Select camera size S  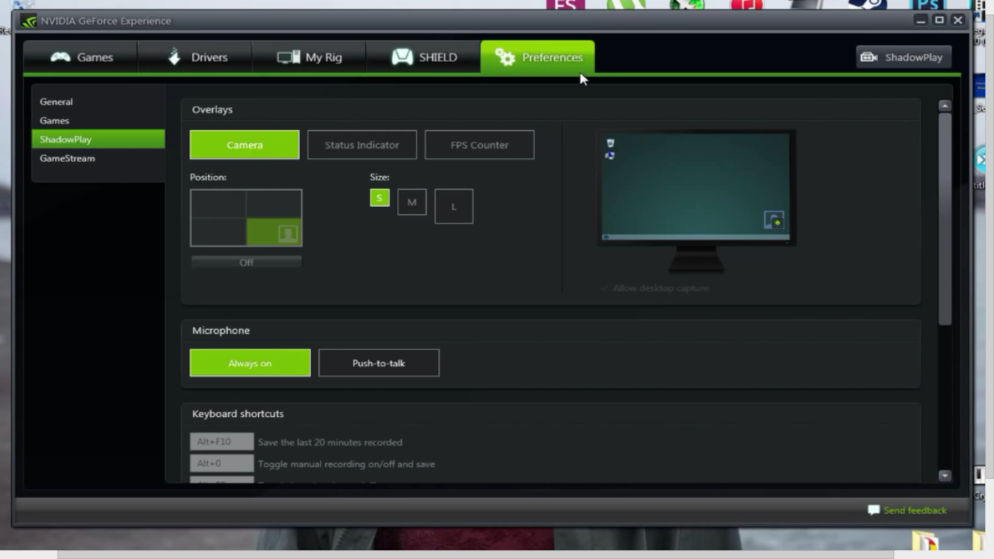(x=379, y=198)
